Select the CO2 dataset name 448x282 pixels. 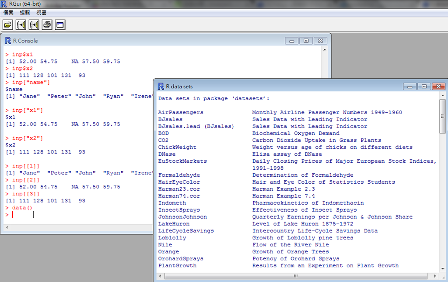[164, 140]
